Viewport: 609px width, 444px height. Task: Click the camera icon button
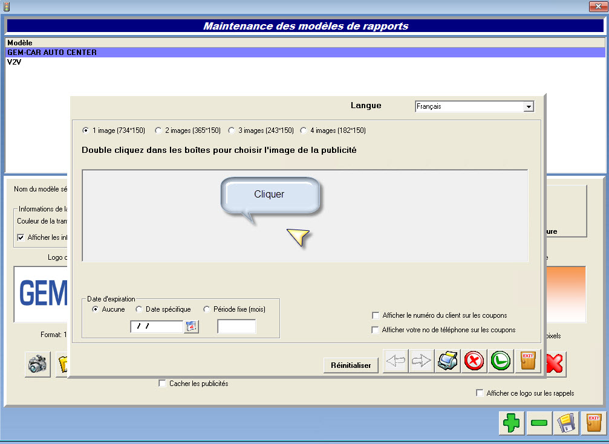point(37,364)
